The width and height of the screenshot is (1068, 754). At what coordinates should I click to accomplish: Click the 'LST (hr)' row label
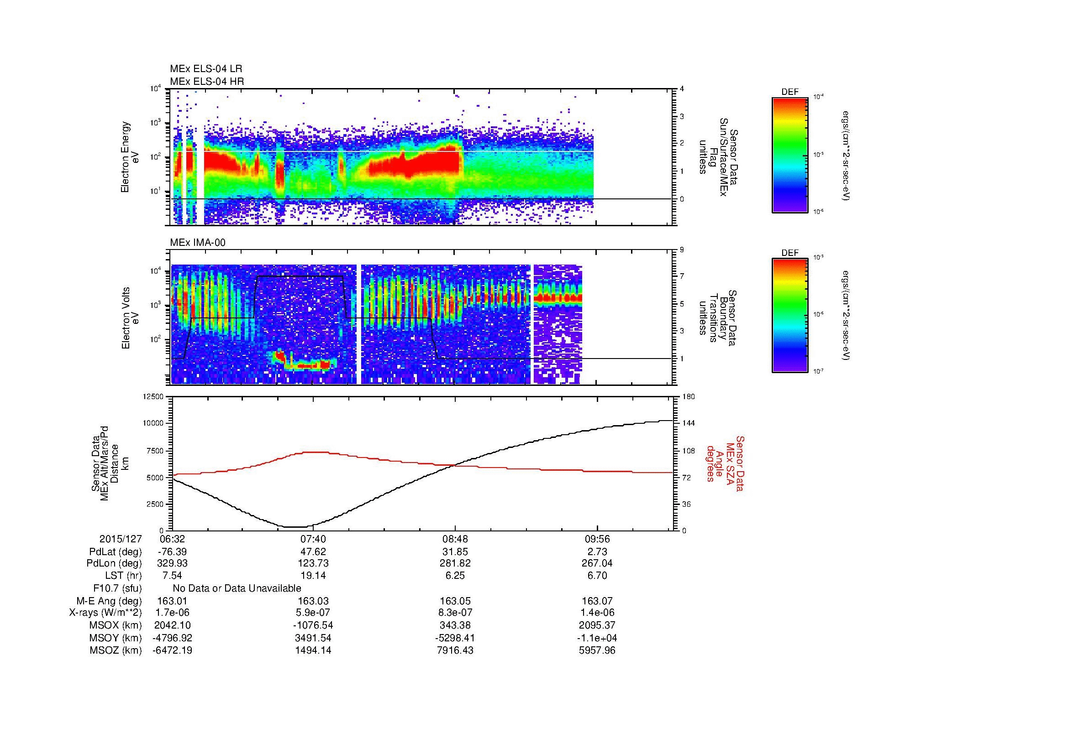point(123,576)
